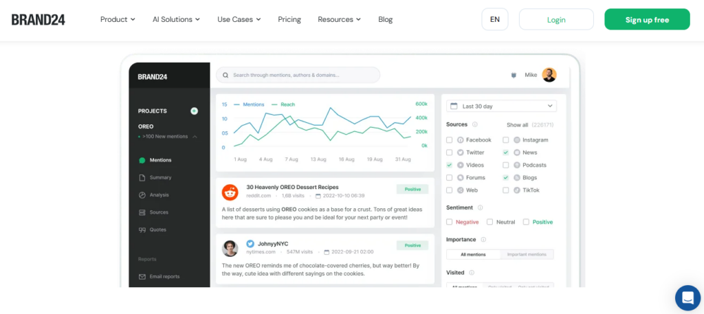Tick the Facebook source checkbox
The image size is (704, 314).
pos(450,140)
